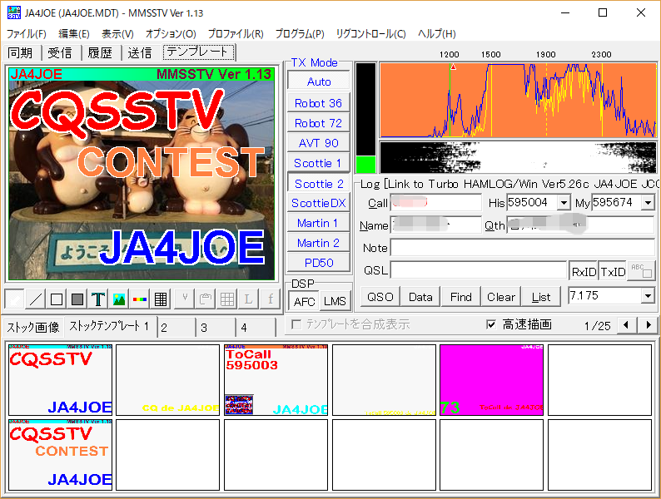Image resolution: width=661 pixels, height=499 pixels.
Task: Enable テンプレートを合成表示 checkbox
Action: tap(296, 324)
